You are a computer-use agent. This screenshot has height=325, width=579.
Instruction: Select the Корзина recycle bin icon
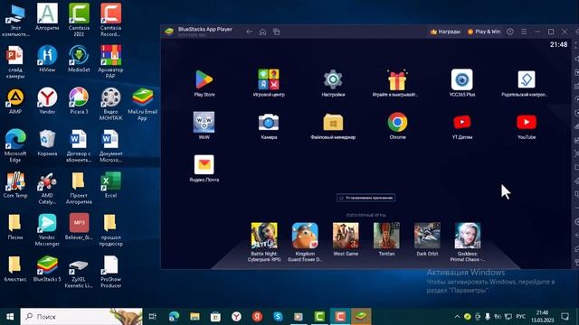47,140
